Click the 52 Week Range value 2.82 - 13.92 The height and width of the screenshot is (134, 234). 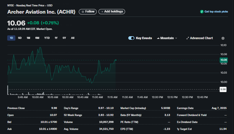coord(106,115)
